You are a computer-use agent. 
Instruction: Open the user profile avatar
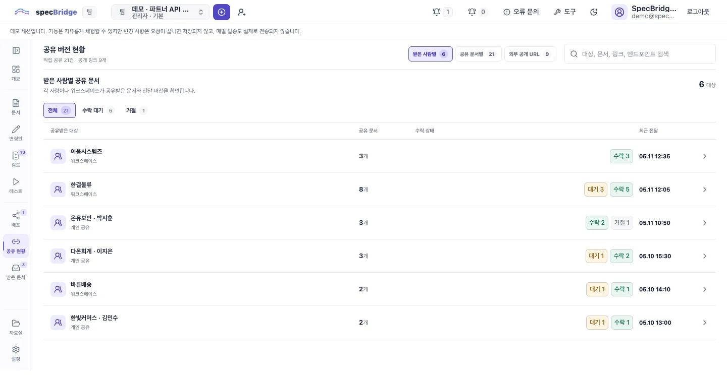[x=619, y=12]
